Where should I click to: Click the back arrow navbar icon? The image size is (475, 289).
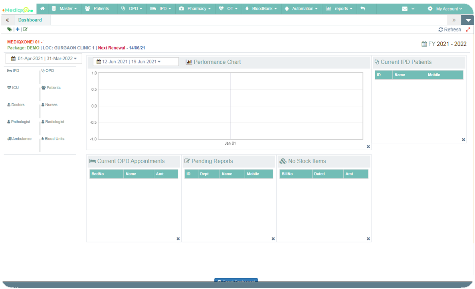tap(362, 8)
